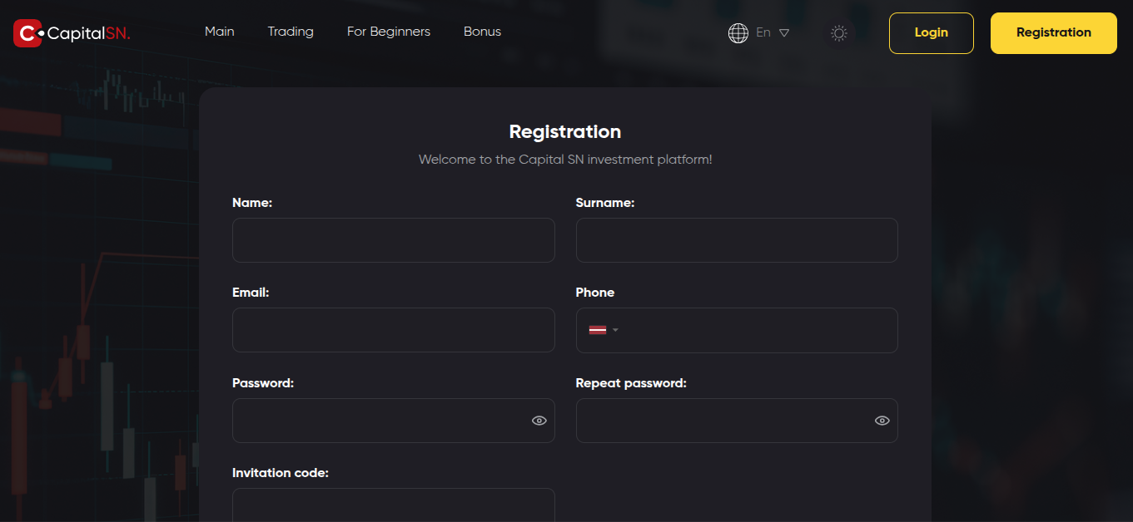Select the Bonus menu item

pos(483,32)
